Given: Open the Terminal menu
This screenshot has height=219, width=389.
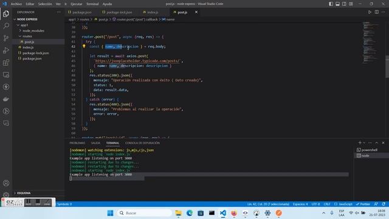Looking at the screenshot, I should point(92,4).
